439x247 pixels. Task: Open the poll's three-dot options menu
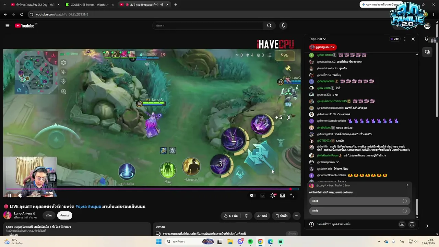pyautogui.click(x=407, y=186)
